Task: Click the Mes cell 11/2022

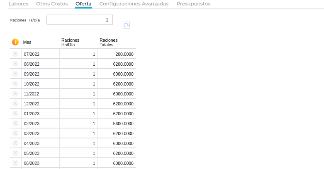Action: coord(40,94)
